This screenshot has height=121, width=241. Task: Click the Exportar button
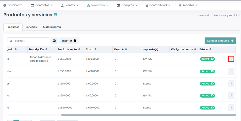pos(69,41)
